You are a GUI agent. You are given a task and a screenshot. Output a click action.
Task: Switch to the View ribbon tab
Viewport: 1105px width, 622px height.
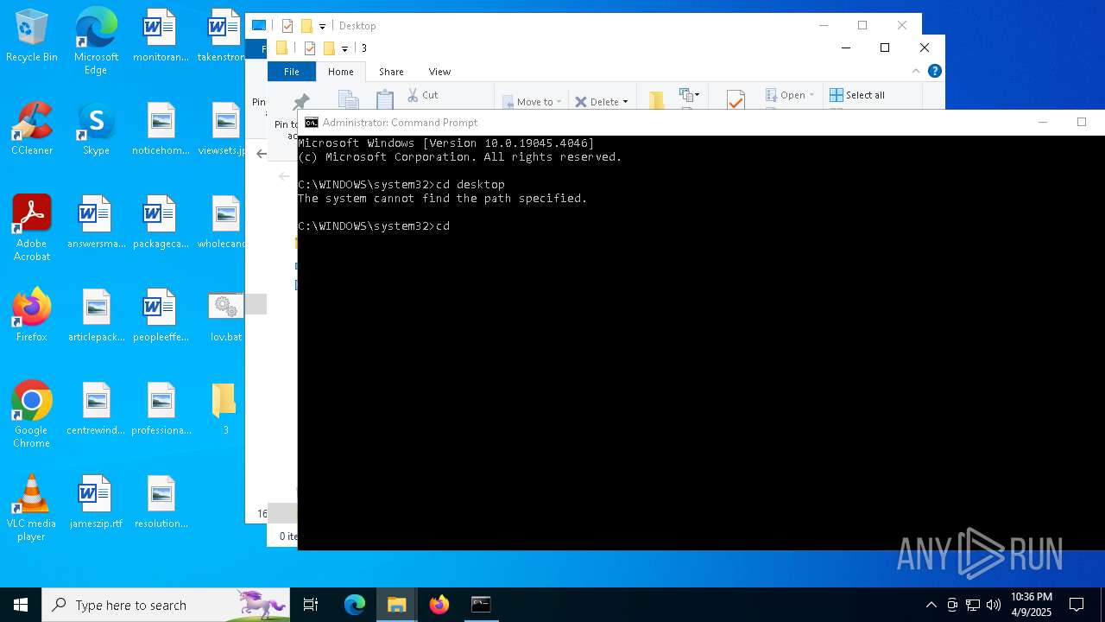tap(439, 72)
